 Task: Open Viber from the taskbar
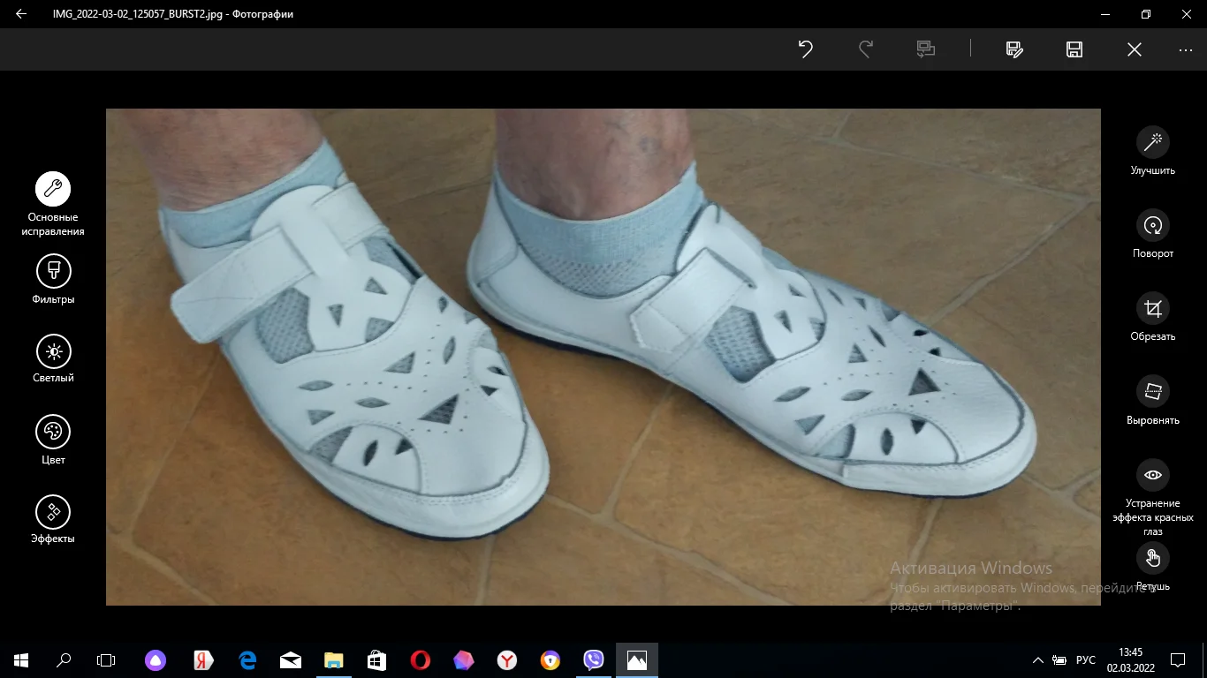tap(593, 659)
